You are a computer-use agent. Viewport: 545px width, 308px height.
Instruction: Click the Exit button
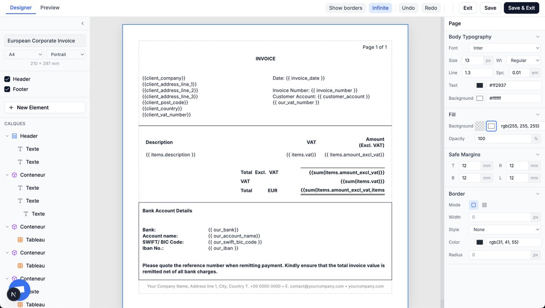point(468,8)
